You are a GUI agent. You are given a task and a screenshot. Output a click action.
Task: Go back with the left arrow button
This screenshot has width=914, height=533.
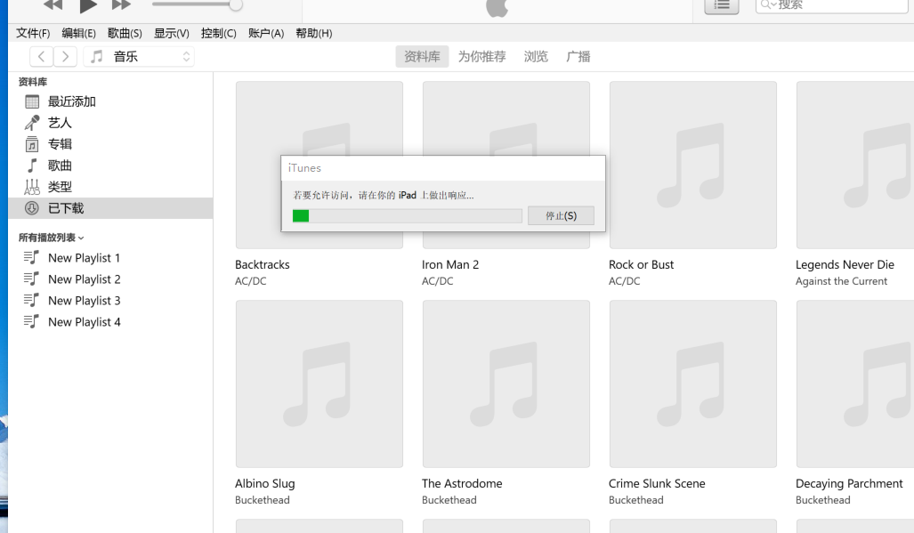pos(42,57)
